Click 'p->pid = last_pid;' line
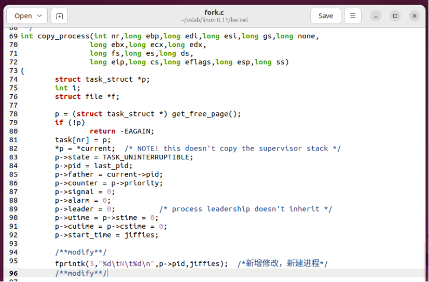Image resolution: width=429 pixels, height=282 pixels. [x=93, y=166]
